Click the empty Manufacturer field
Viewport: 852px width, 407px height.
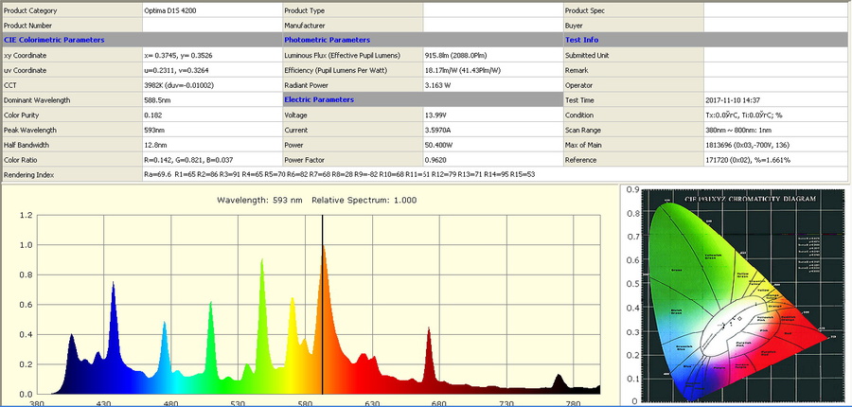coord(493,26)
